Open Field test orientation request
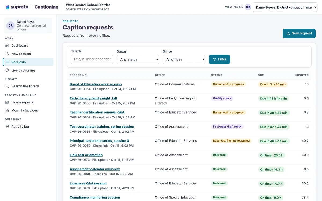The image size is (322, 201). coord(86,155)
